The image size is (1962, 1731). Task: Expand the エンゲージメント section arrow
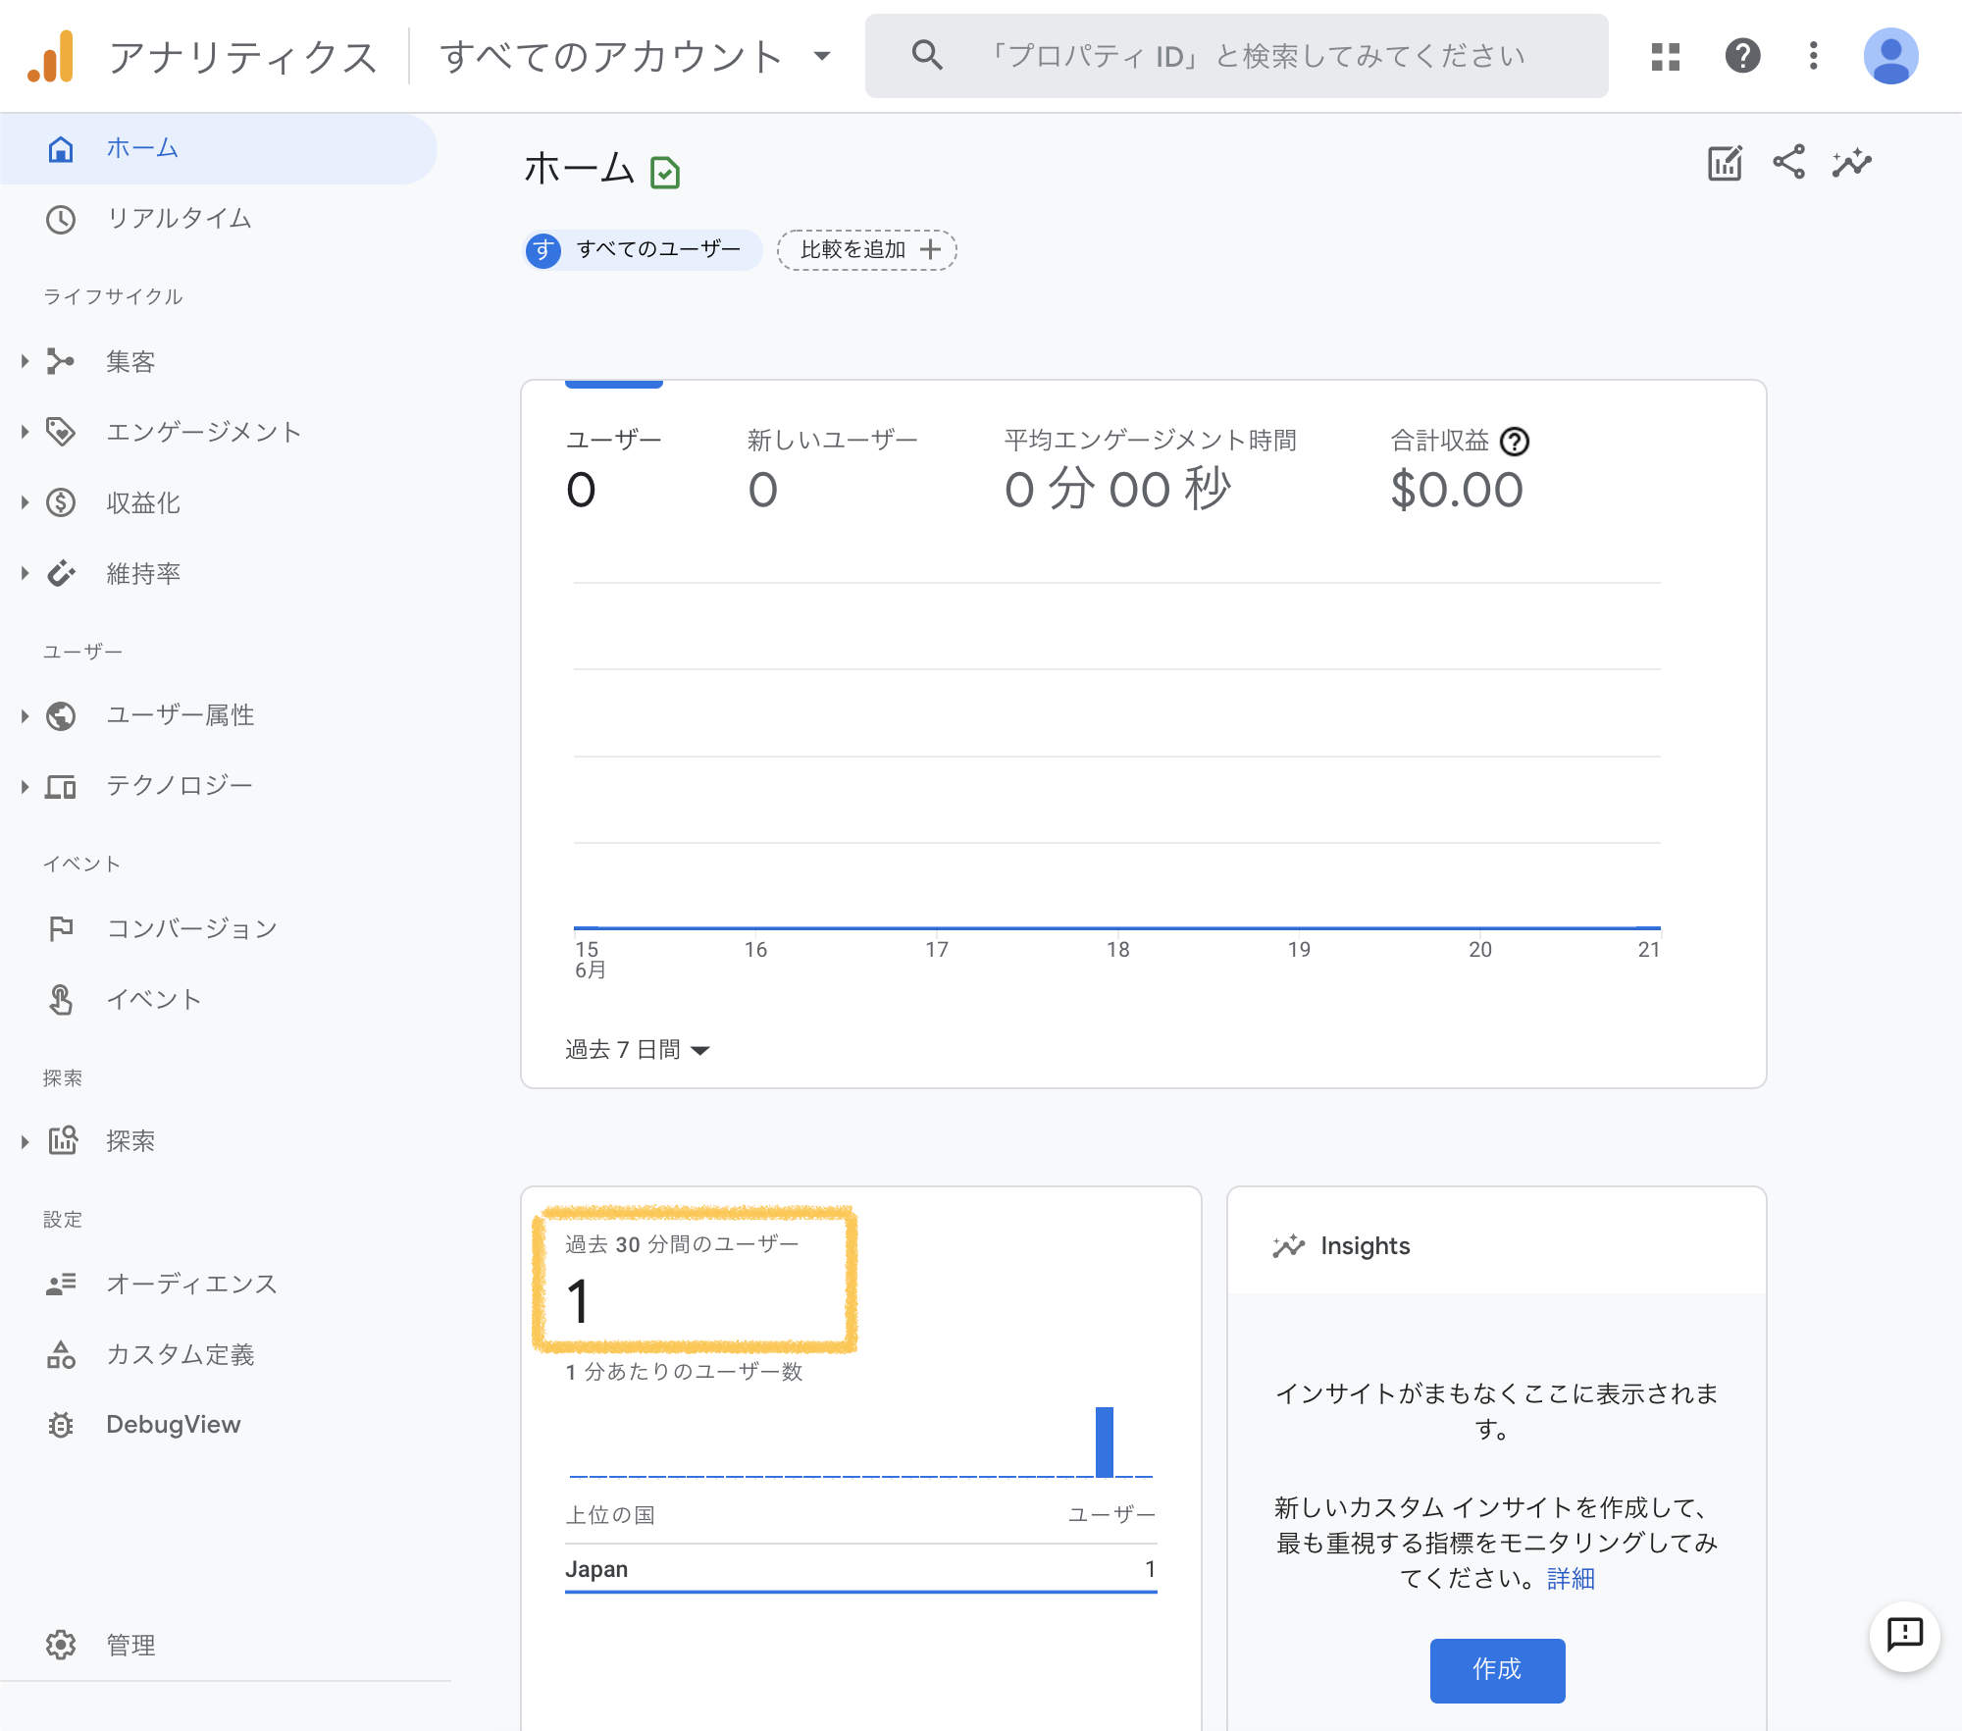(25, 433)
